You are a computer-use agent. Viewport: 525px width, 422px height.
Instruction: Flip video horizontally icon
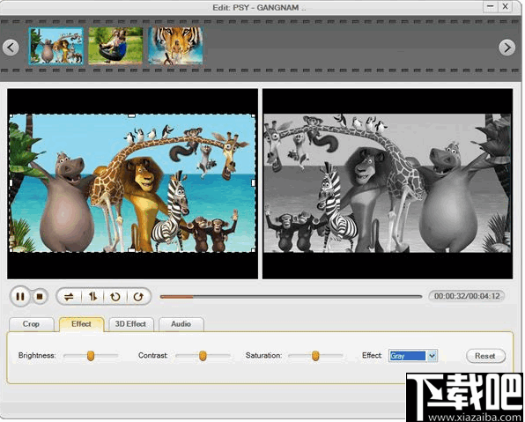pos(69,297)
